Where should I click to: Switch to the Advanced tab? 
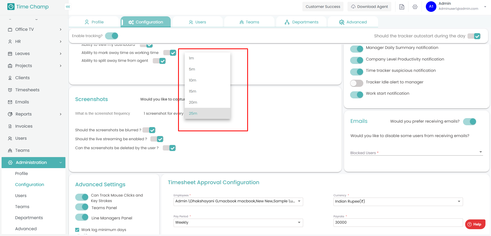point(353,22)
